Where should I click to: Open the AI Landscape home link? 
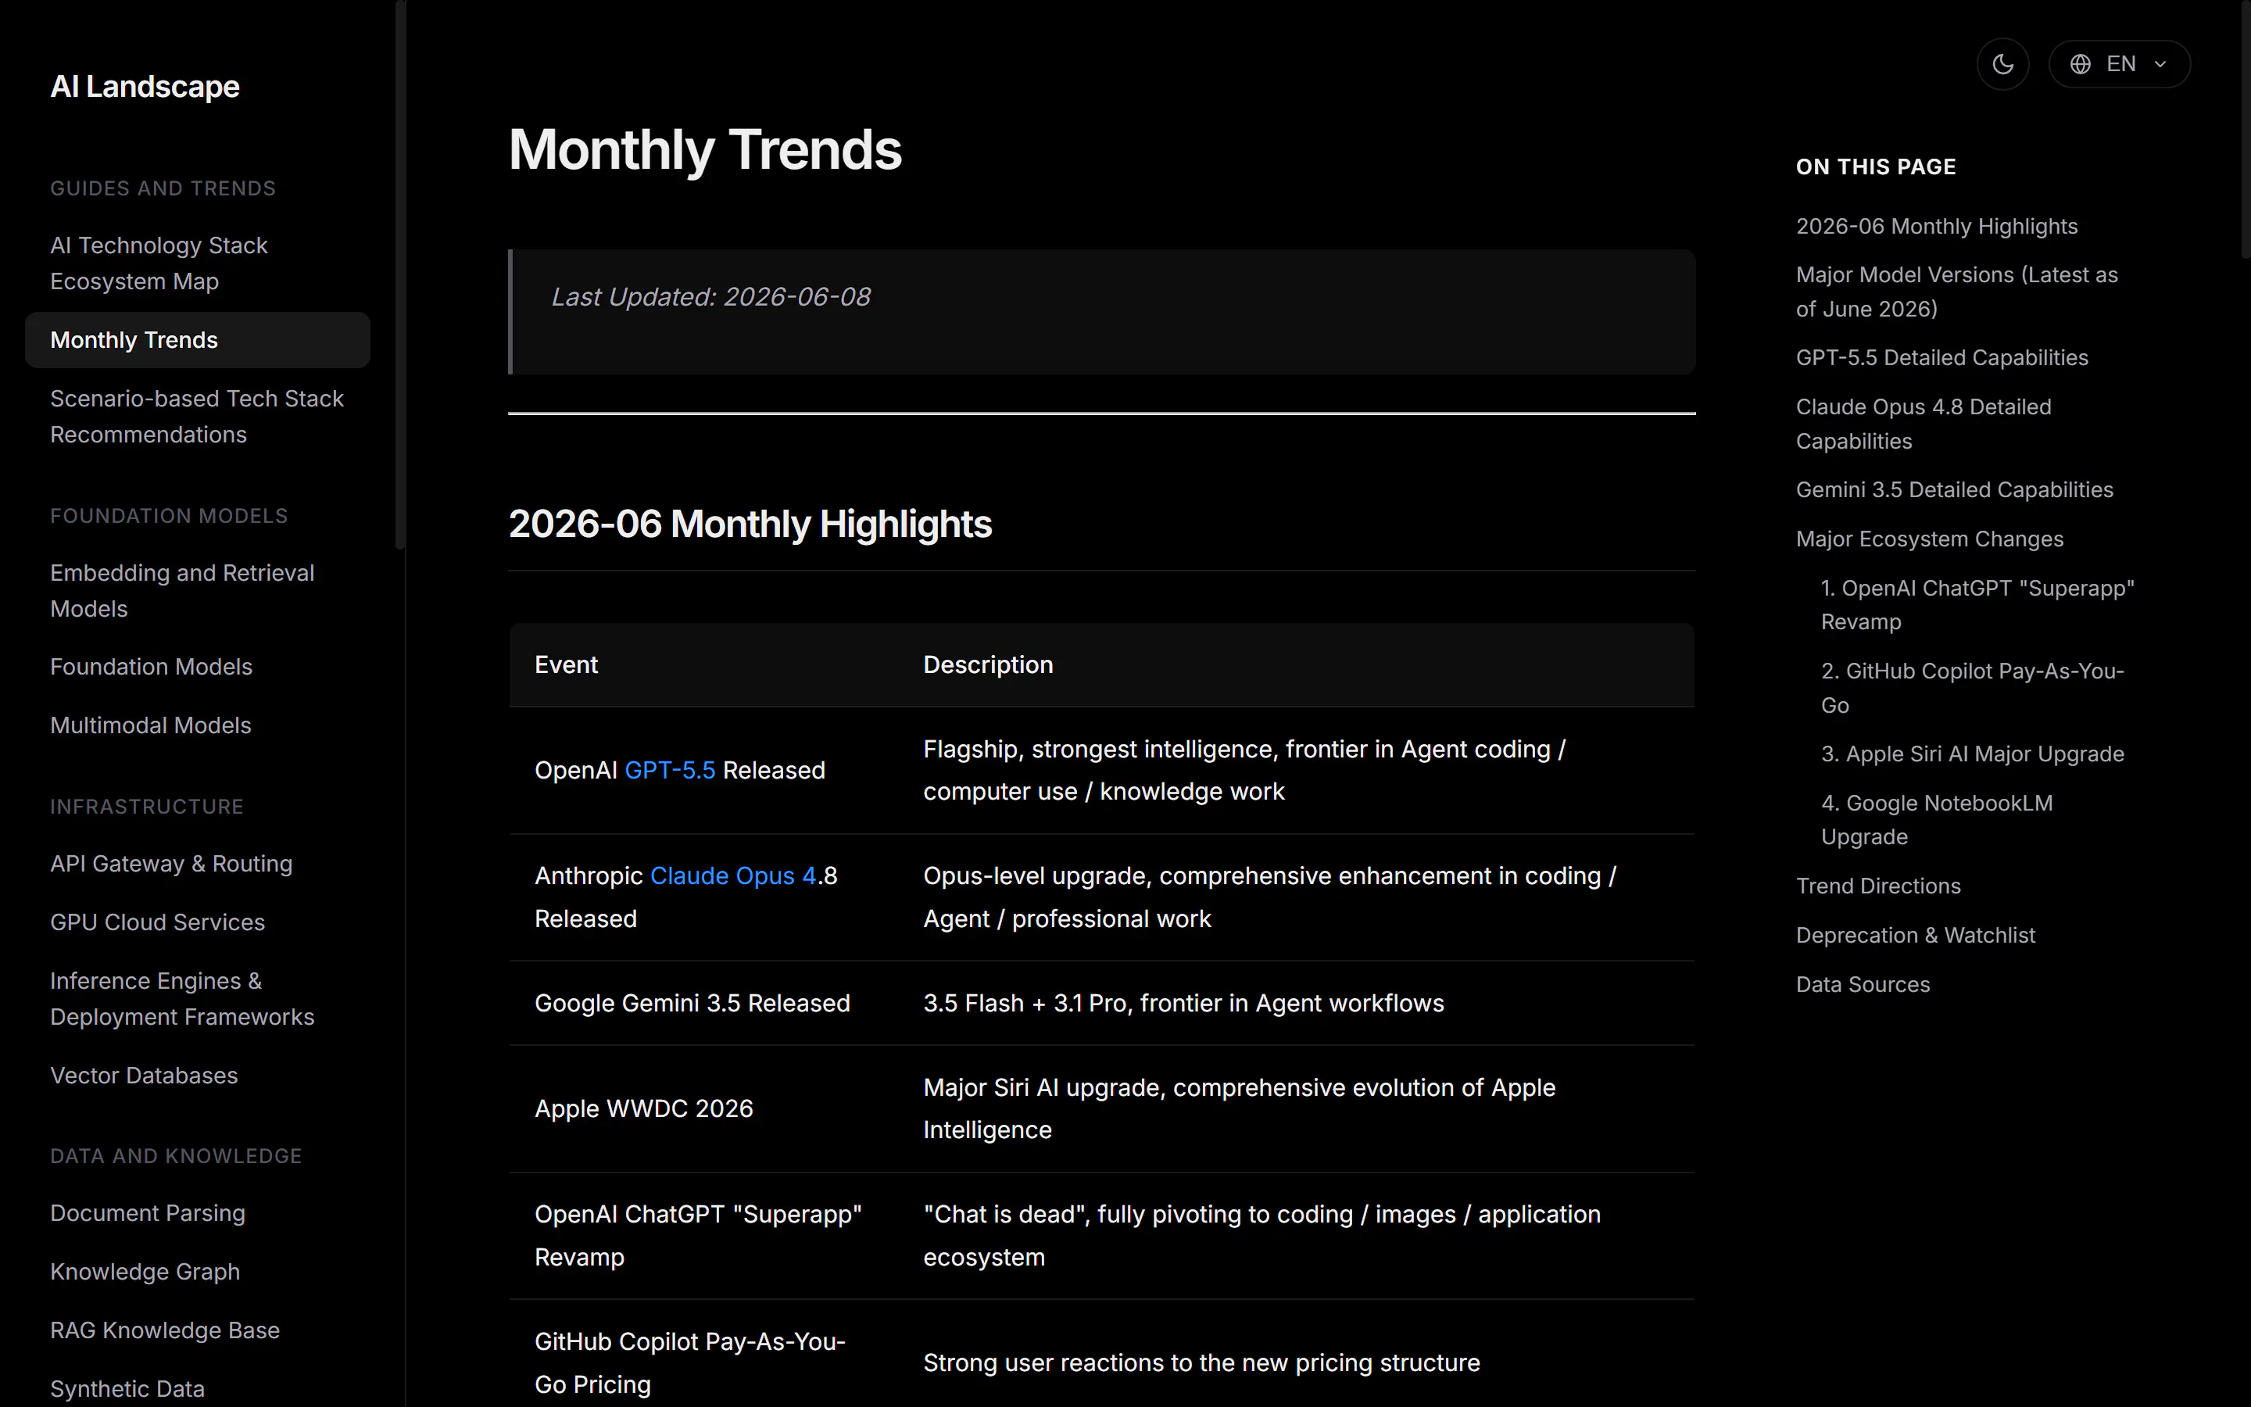point(145,87)
